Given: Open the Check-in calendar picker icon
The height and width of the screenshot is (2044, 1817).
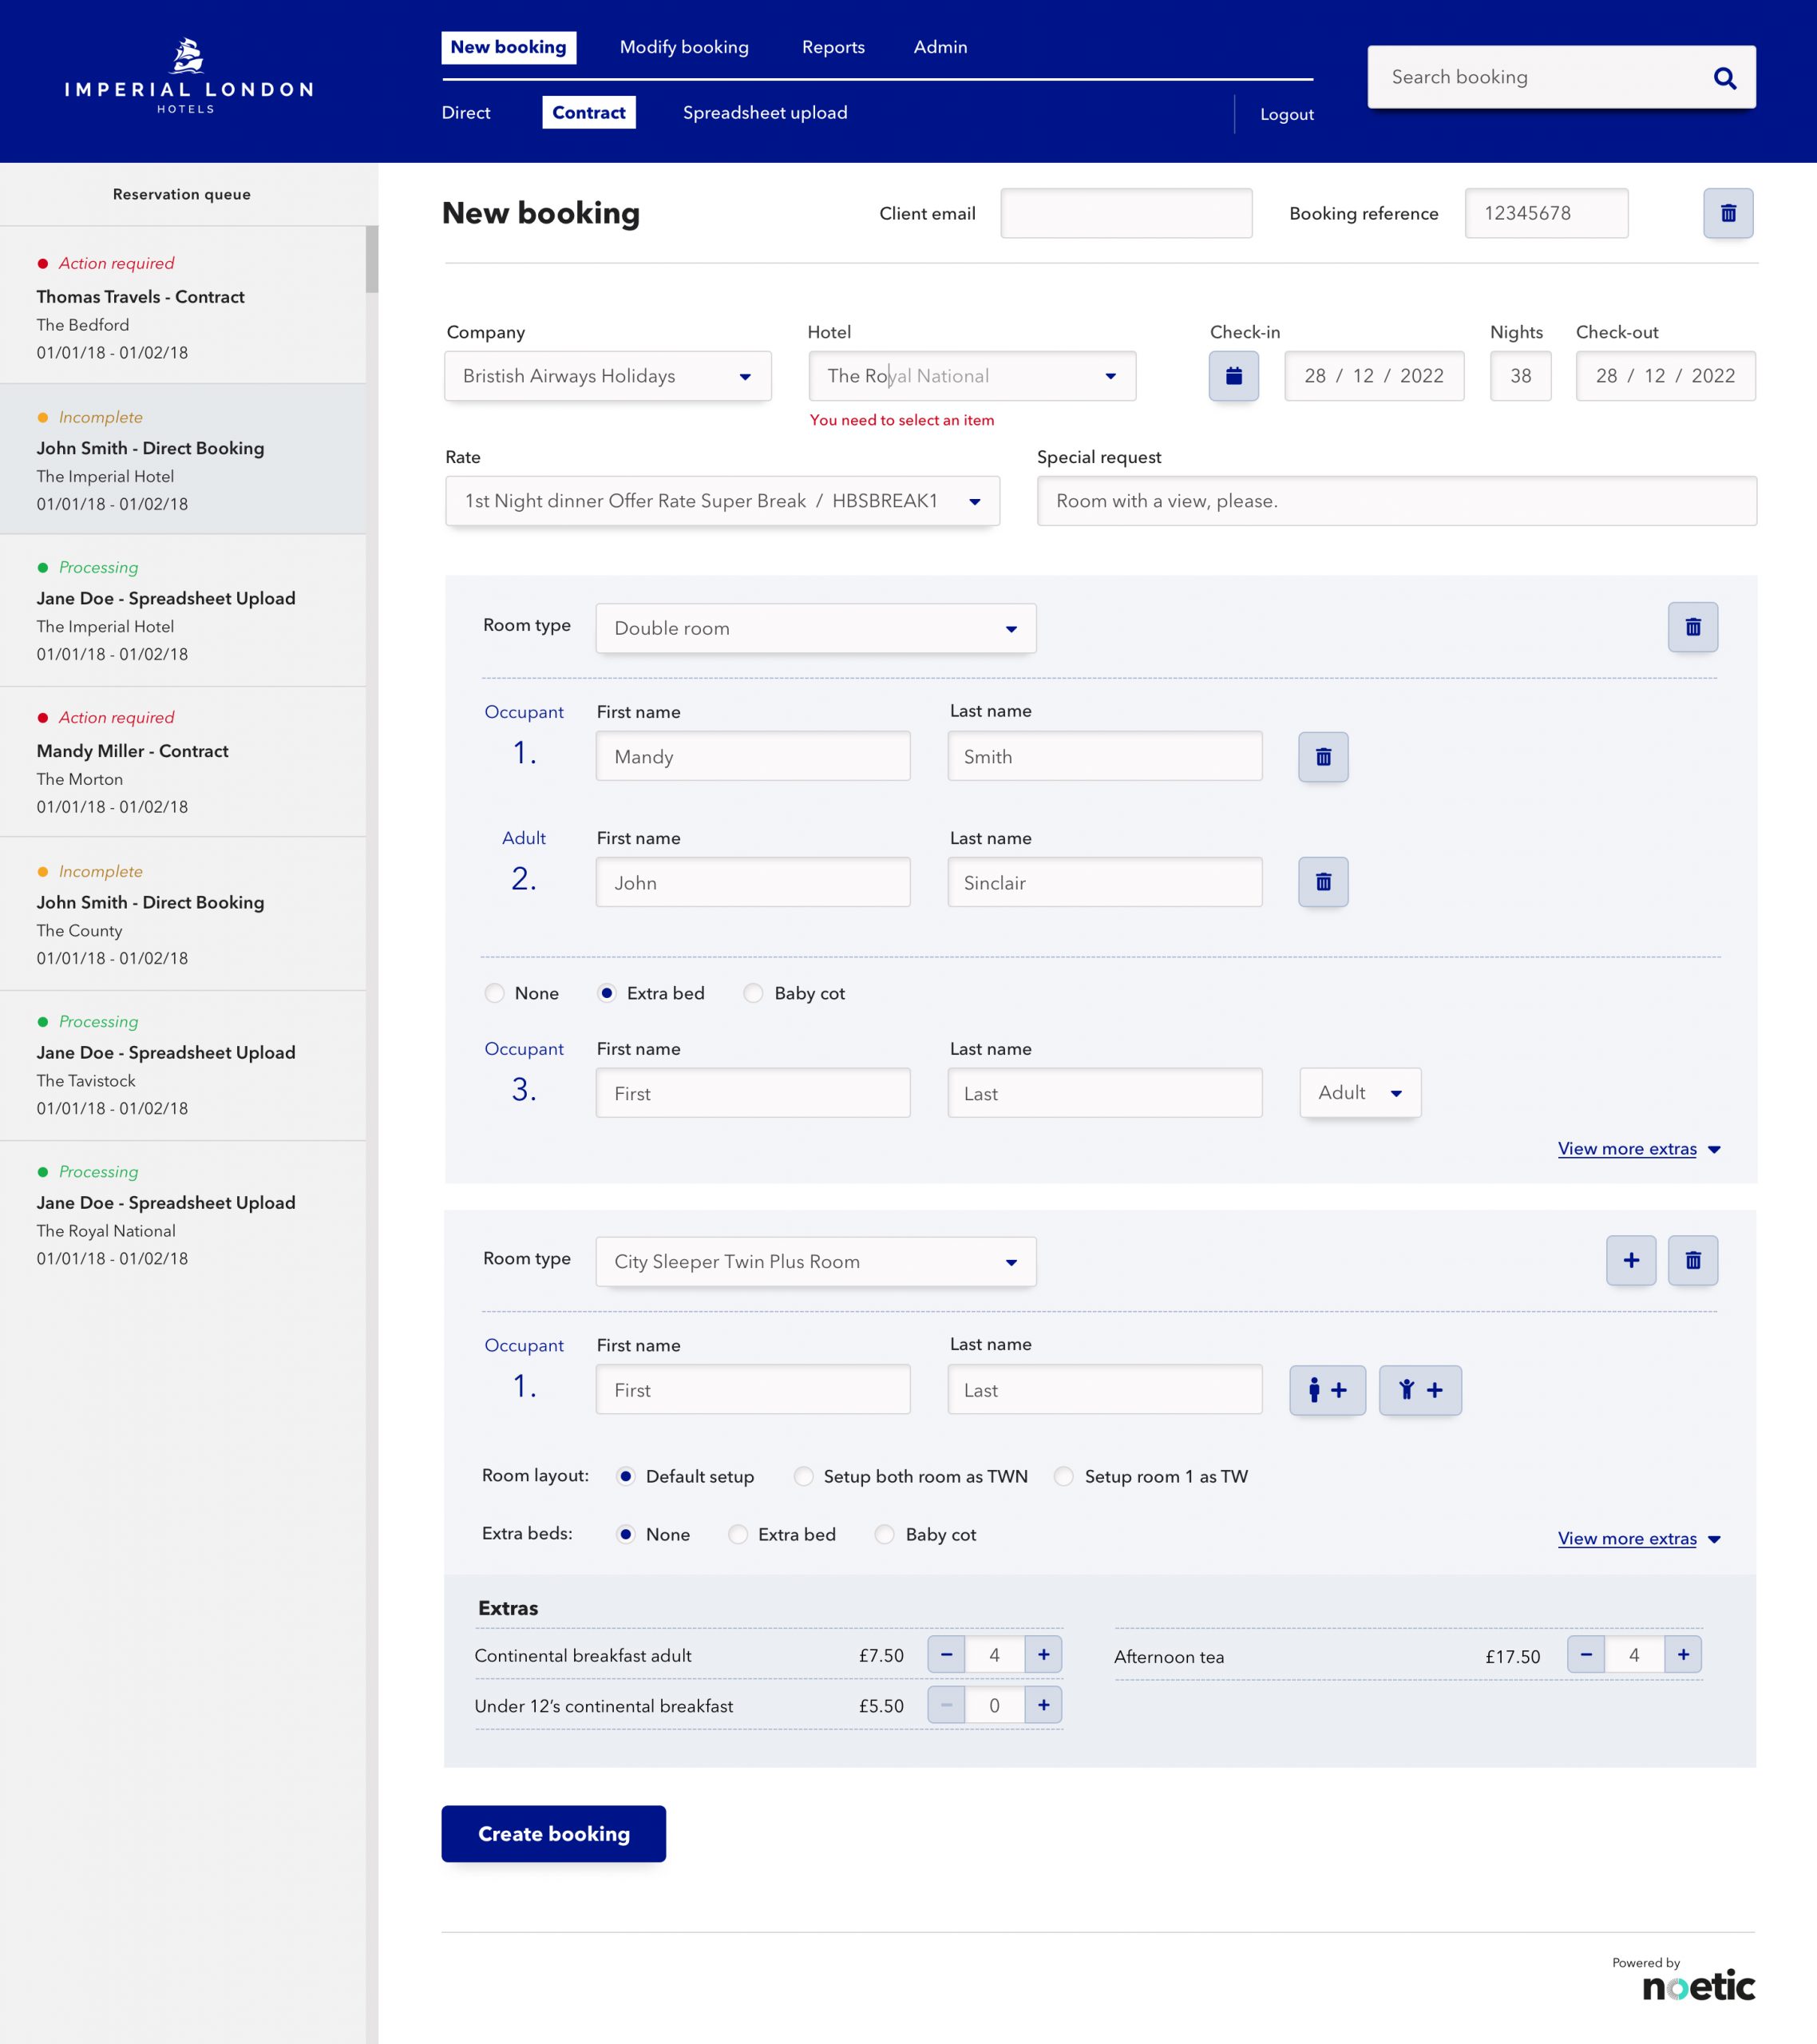Looking at the screenshot, I should [x=1233, y=376].
